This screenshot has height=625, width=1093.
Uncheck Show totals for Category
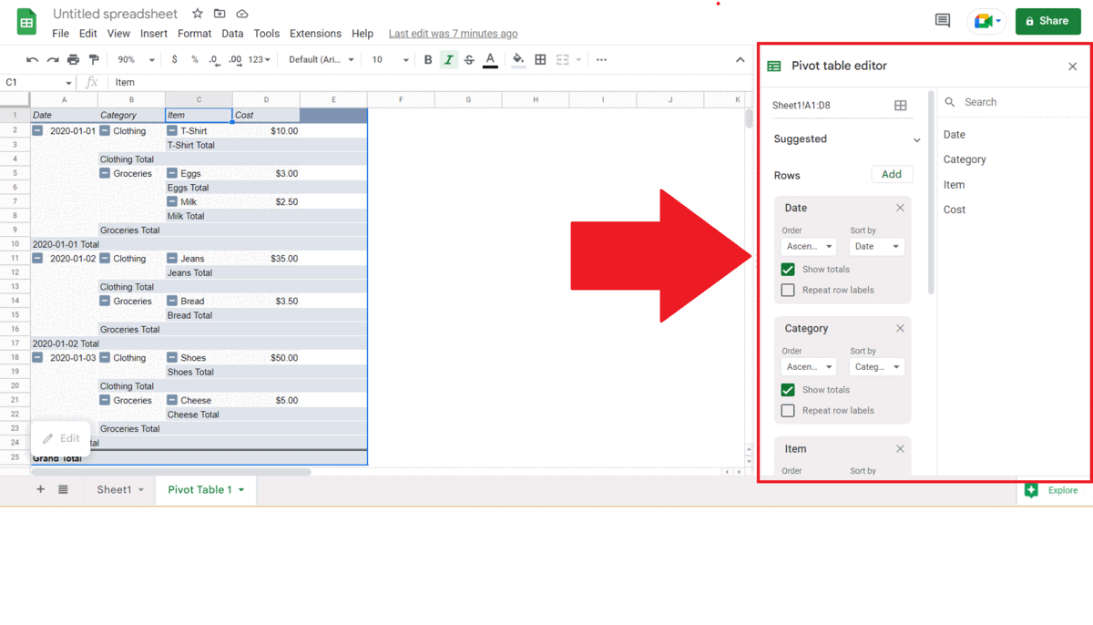coord(788,389)
